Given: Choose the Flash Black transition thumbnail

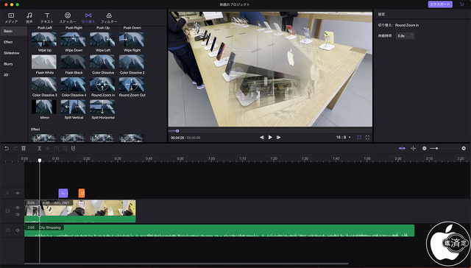Looking at the screenshot, I should (74, 62).
